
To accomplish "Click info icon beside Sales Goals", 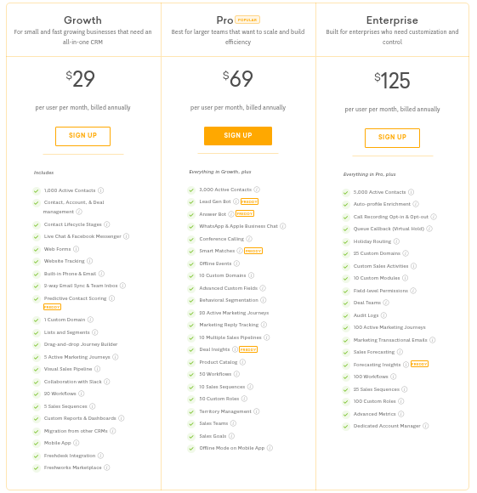I will point(231,436).
